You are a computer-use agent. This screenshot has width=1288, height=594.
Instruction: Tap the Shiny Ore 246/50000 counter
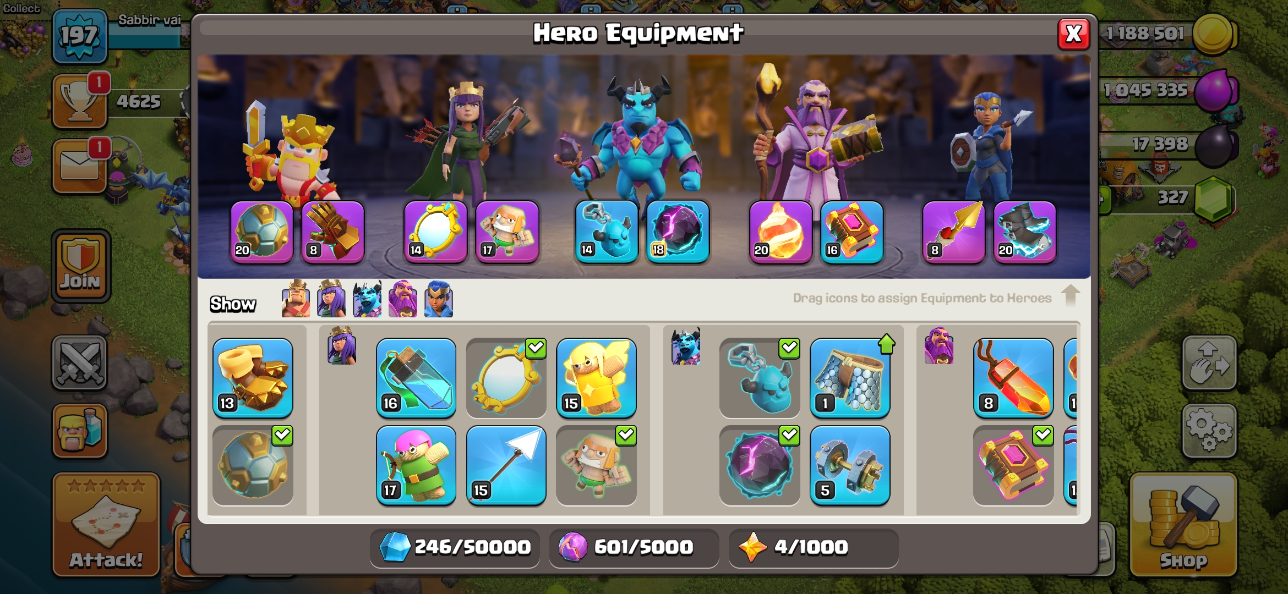pyautogui.click(x=455, y=548)
